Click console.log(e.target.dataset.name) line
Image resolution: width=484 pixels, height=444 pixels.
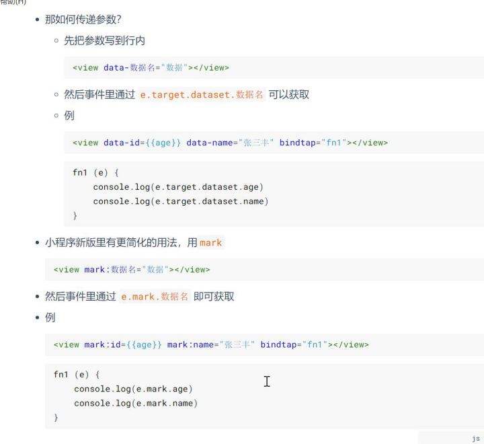click(x=180, y=201)
